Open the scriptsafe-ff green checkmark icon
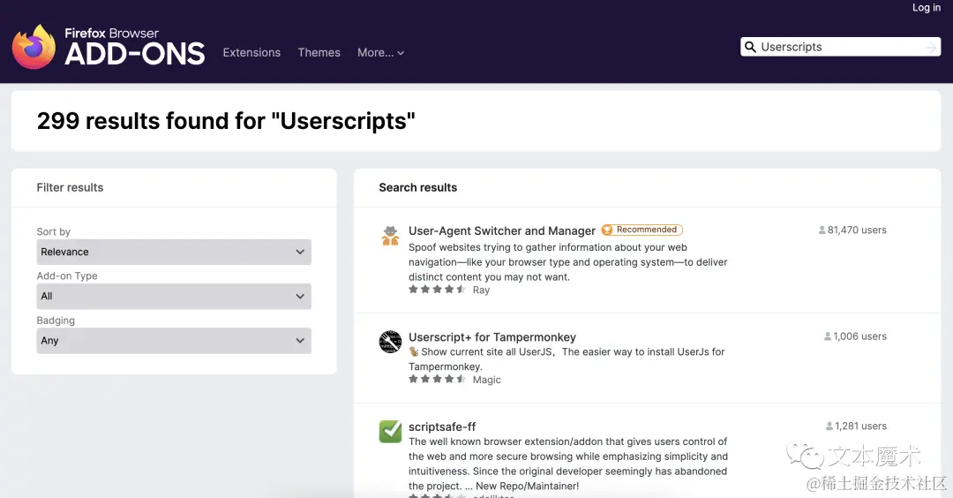This screenshot has width=953, height=498. pyautogui.click(x=390, y=431)
